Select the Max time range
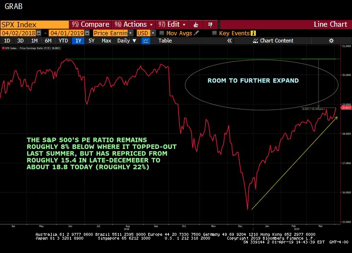 coord(106,41)
